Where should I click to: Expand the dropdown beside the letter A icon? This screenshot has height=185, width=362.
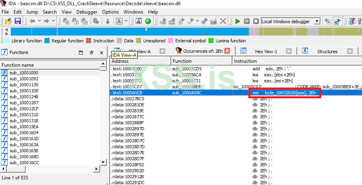click(126, 21)
